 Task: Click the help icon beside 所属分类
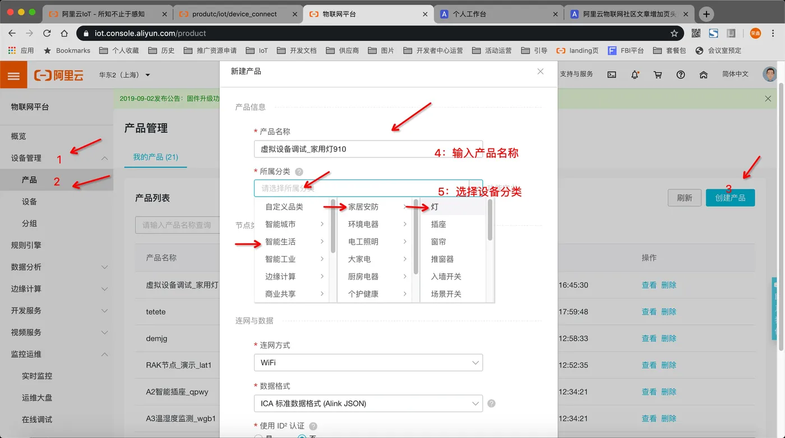tap(299, 172)
